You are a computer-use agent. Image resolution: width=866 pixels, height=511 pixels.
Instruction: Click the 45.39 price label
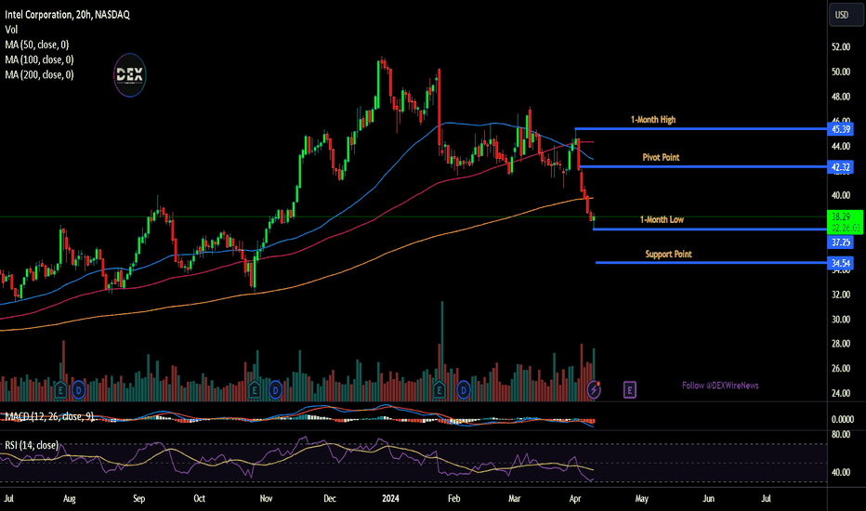click(841, 129)
